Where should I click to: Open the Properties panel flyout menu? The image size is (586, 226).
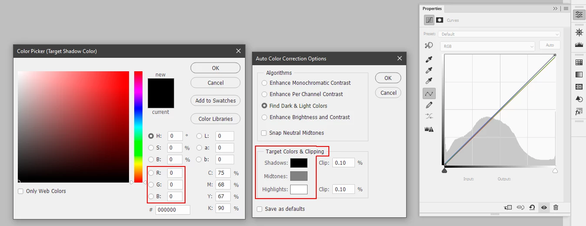click(x=565, y=8)
